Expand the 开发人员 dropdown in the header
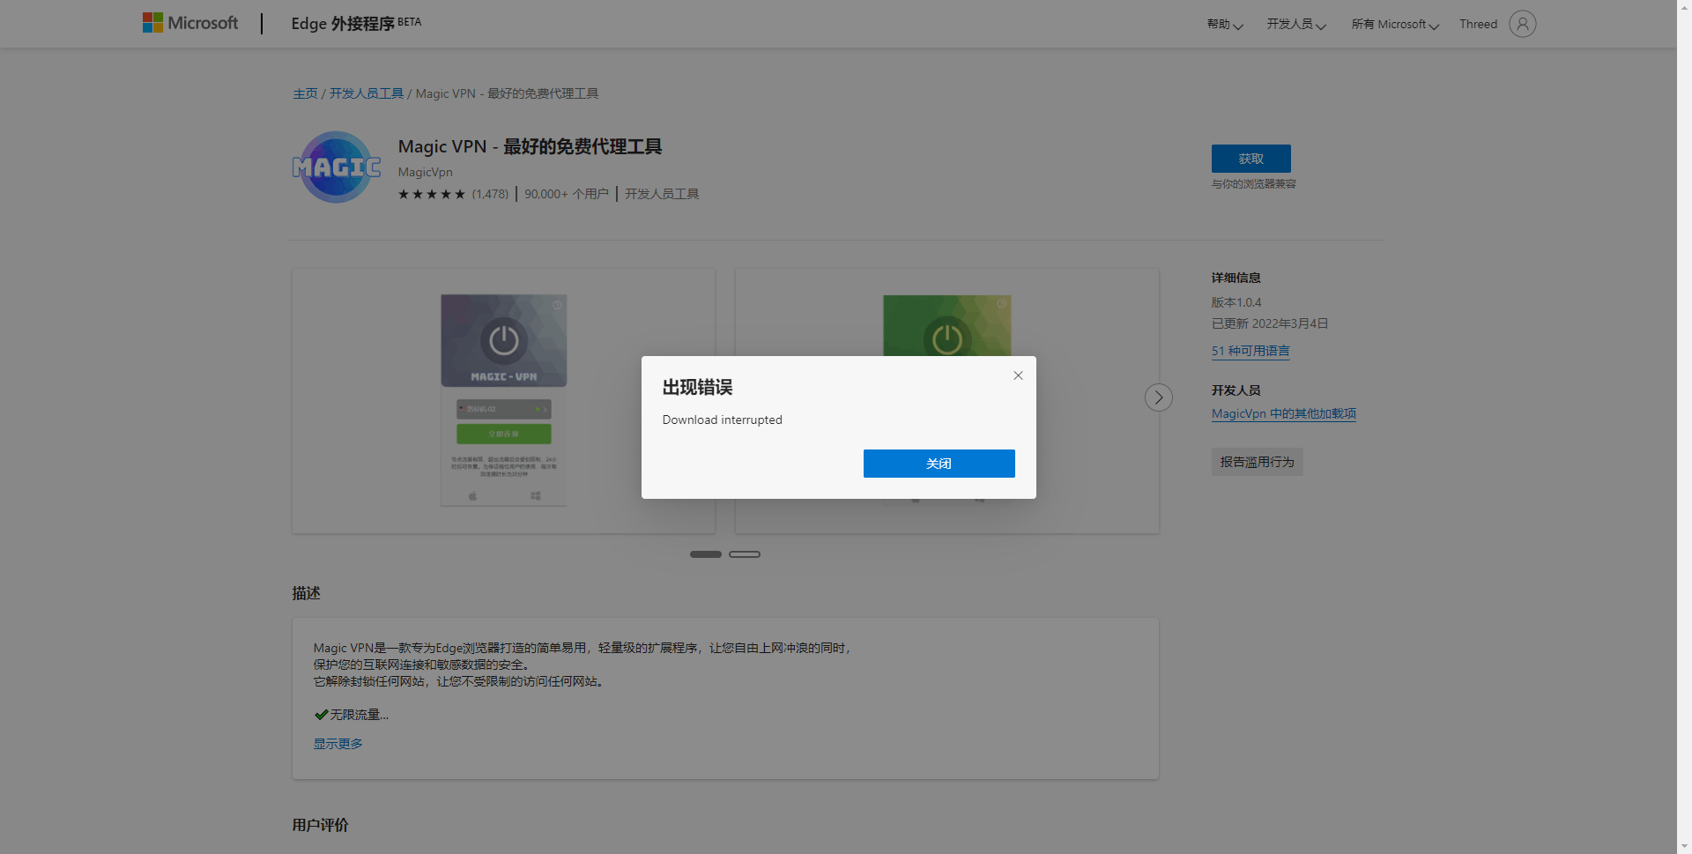This screenshot has width=1692, height=854. click(x=1296, y=25)
